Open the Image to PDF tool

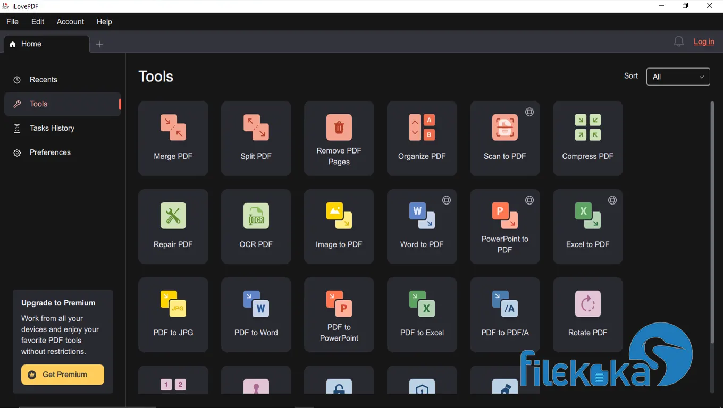[339, 226]
